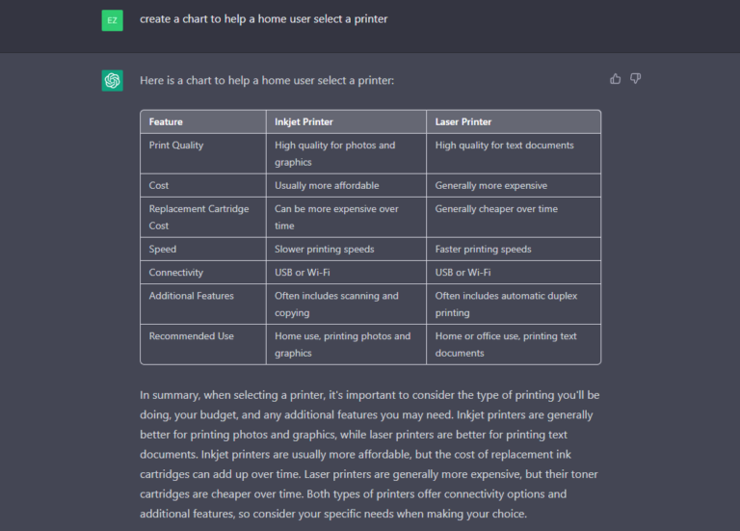Click the Print Quality row label

click(176, 146)
